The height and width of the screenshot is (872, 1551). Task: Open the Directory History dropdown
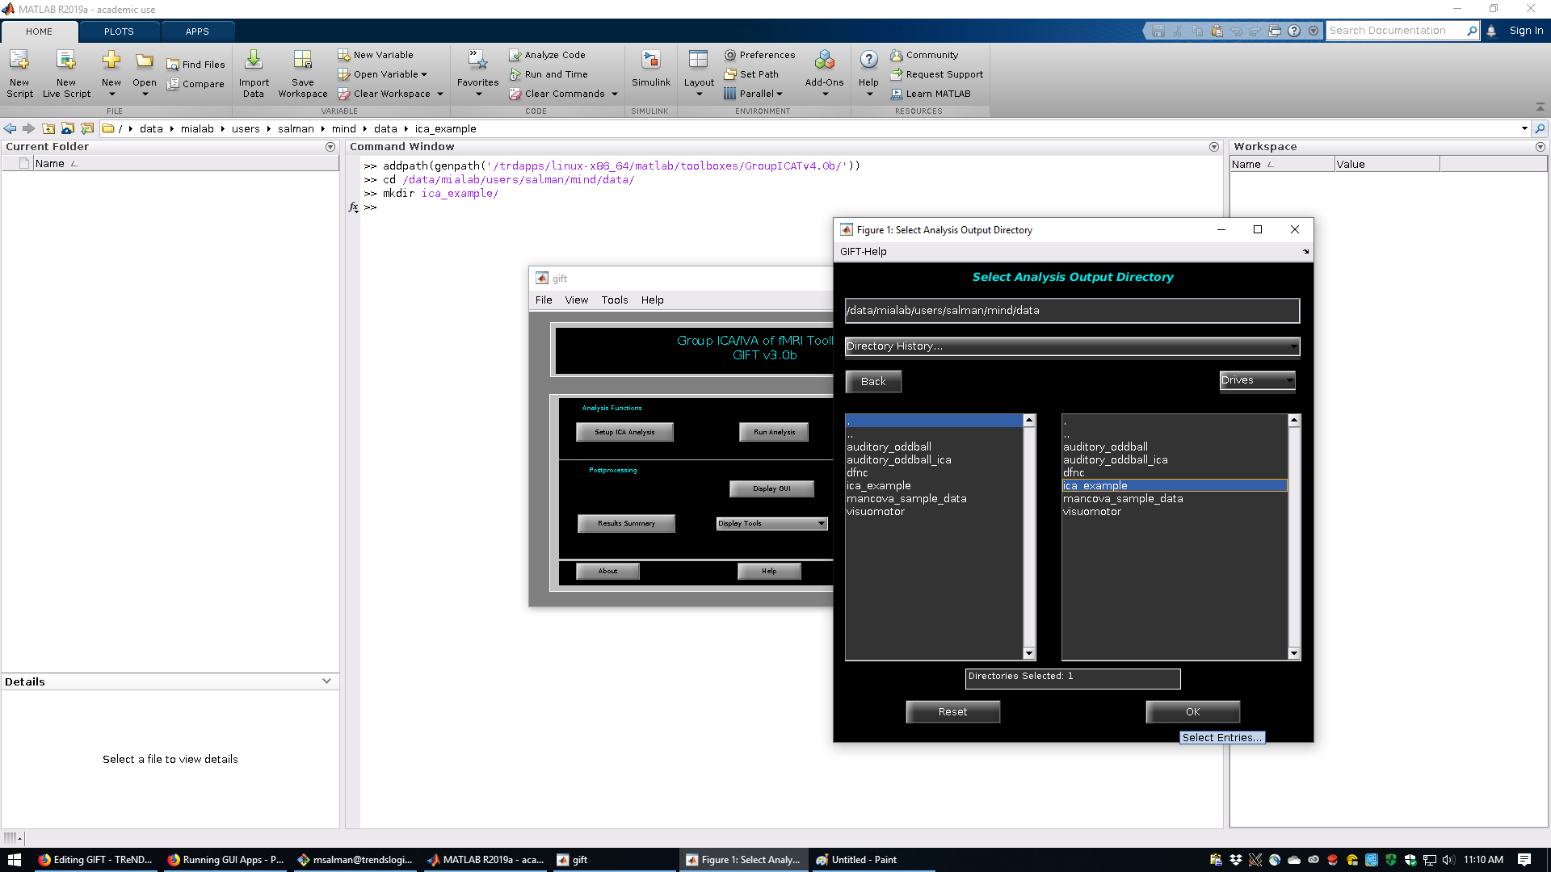1072,346
